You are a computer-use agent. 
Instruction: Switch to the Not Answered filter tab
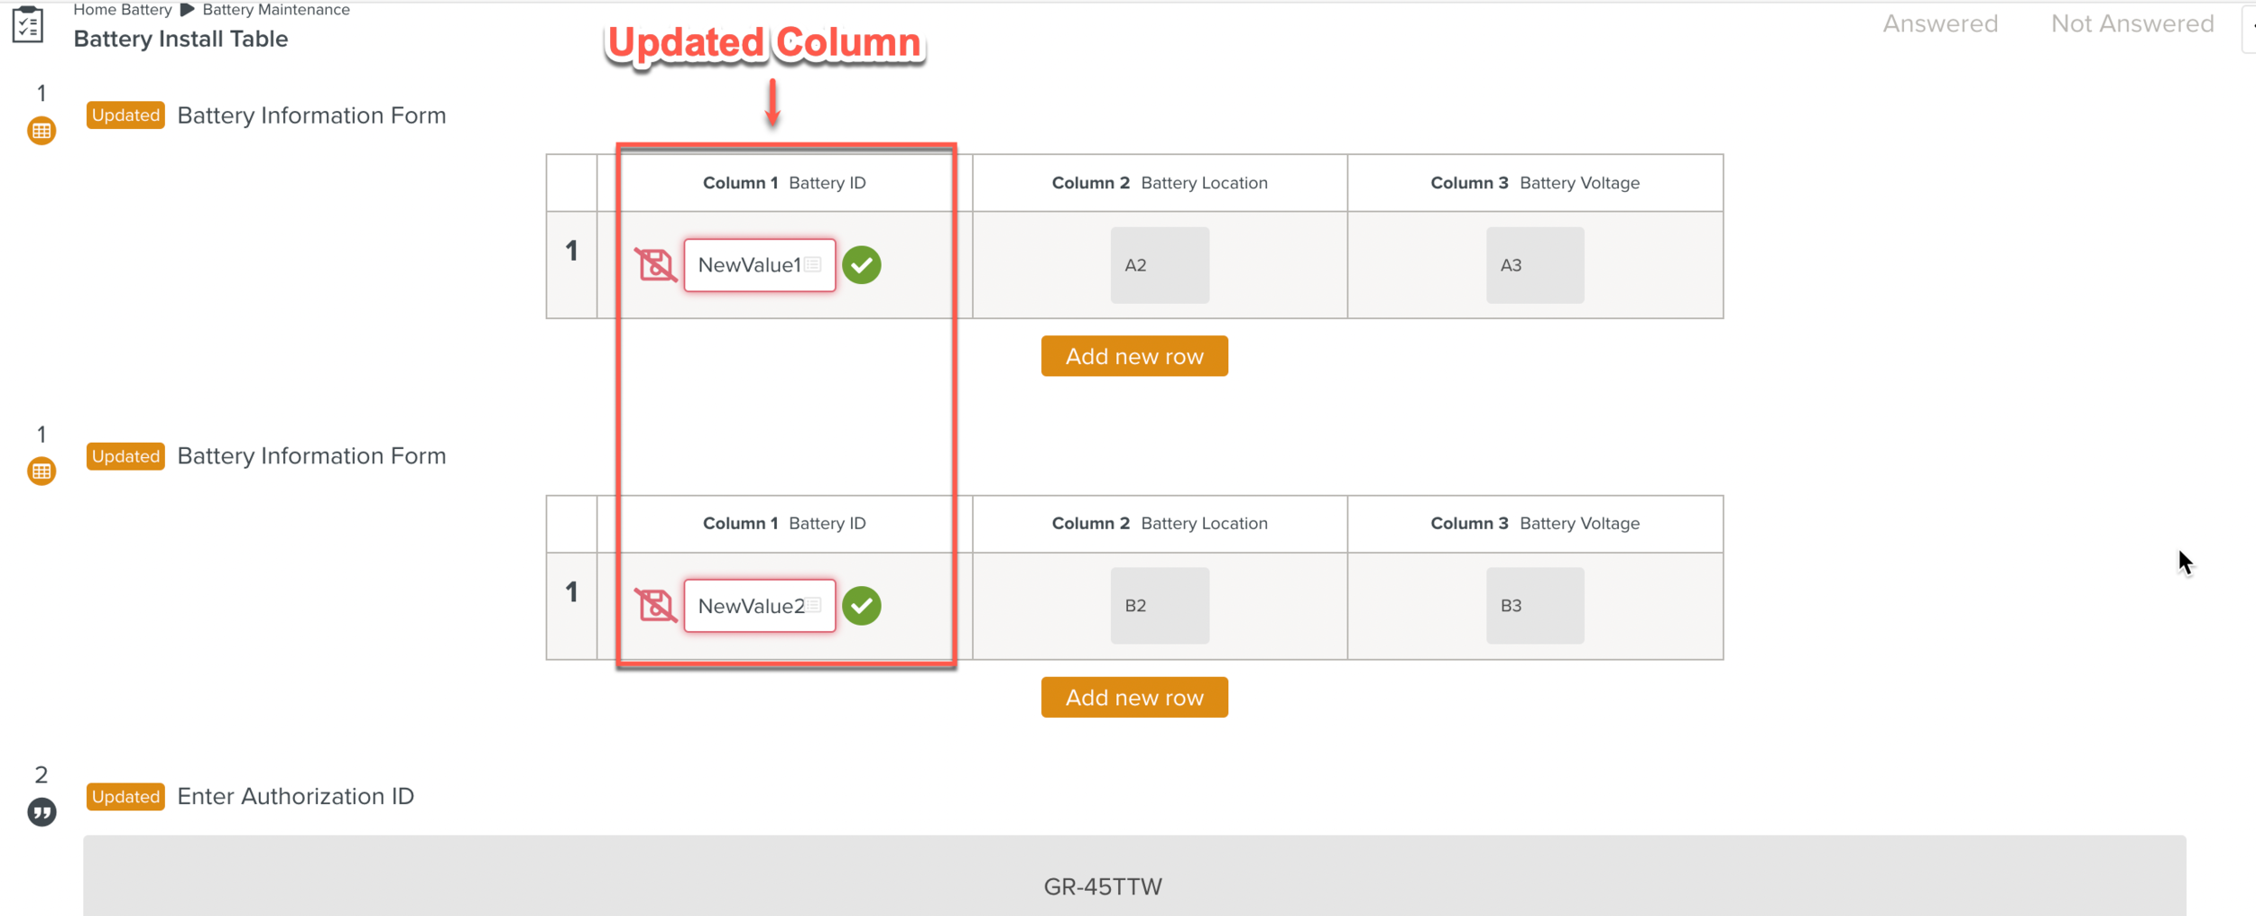click(x=2132, y=23)
